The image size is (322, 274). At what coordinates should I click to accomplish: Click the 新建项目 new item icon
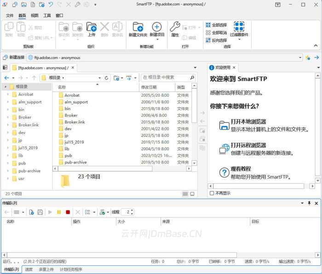point(157,27)
